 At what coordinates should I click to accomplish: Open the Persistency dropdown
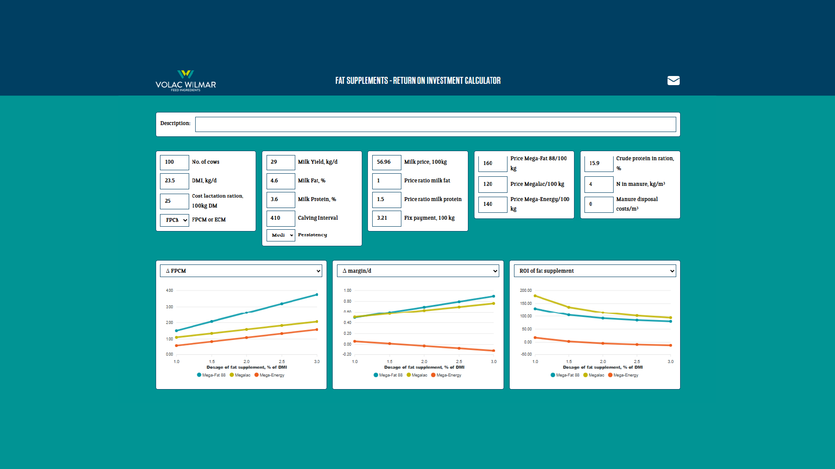click(281, 235)
